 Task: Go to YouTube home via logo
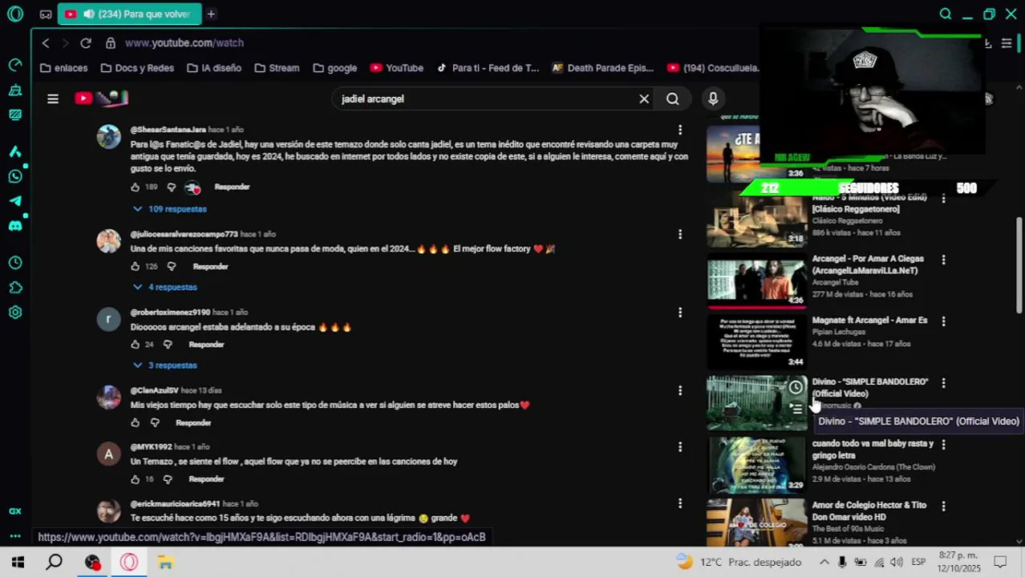pos(101,98)
